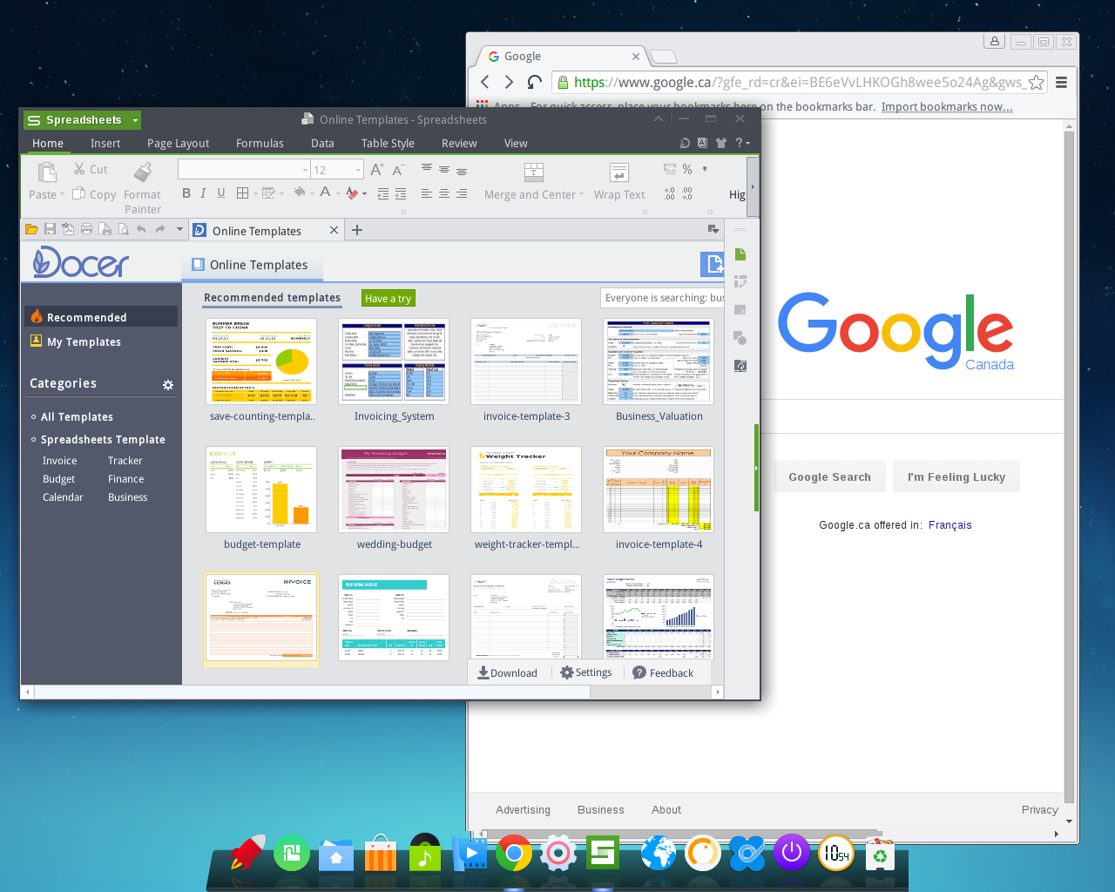Screen dimensions: 1115x892
Task: Toggle bold formatting in Spreadsheets
Action: [186, 193]
